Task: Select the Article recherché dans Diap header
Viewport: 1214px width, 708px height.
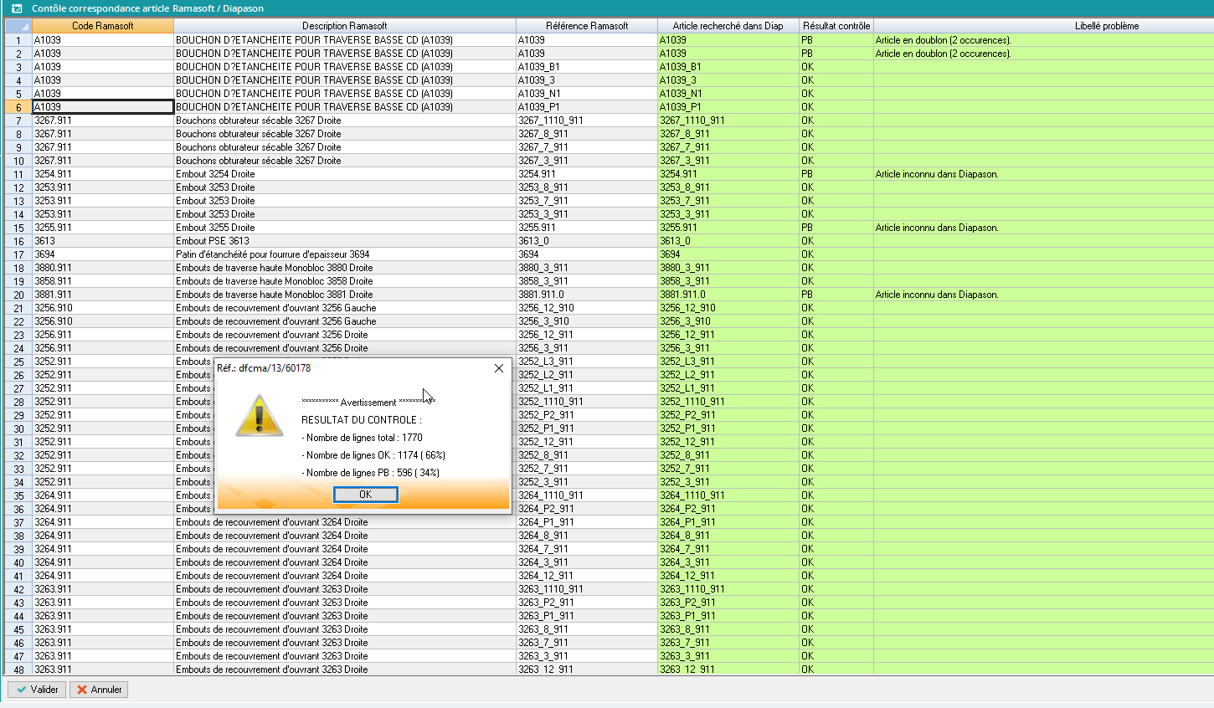Action: (x=728, y=26)
